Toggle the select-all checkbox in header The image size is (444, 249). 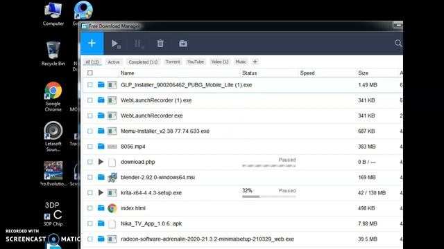coord(90,73)
